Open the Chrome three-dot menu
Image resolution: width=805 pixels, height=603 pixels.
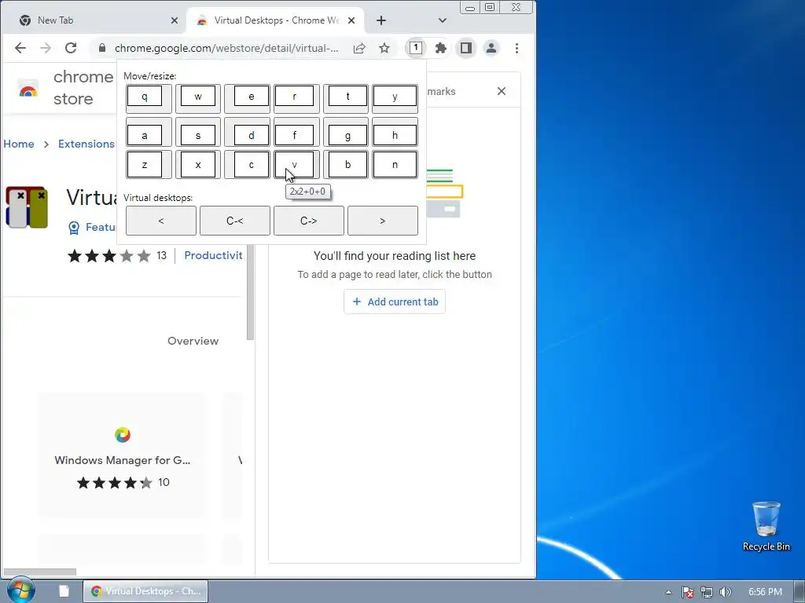(516, 48)
